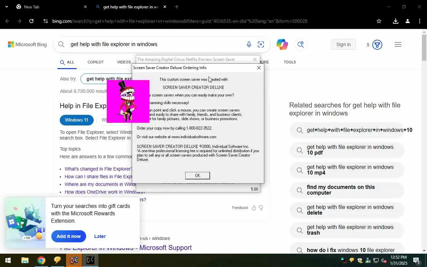Image resolution: width=427 pixels, height=267 pixels.
Task: Reload the page with refresh icon
Action: click(x=31, y=21)
